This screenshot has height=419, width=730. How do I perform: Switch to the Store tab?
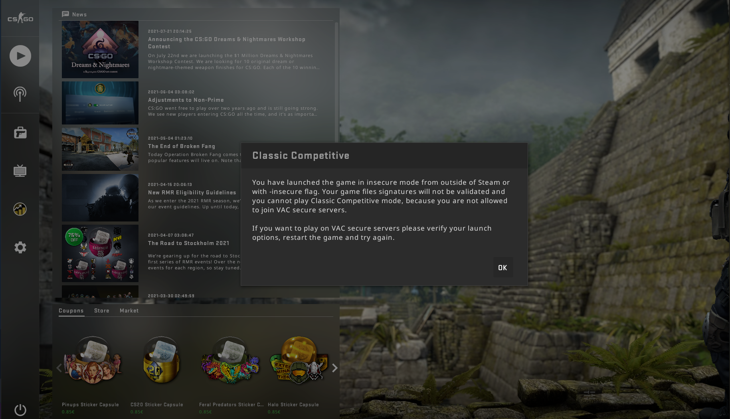click(102, 310)
